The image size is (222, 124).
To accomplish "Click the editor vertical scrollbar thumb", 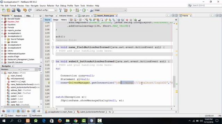I will tap(174, 82).
